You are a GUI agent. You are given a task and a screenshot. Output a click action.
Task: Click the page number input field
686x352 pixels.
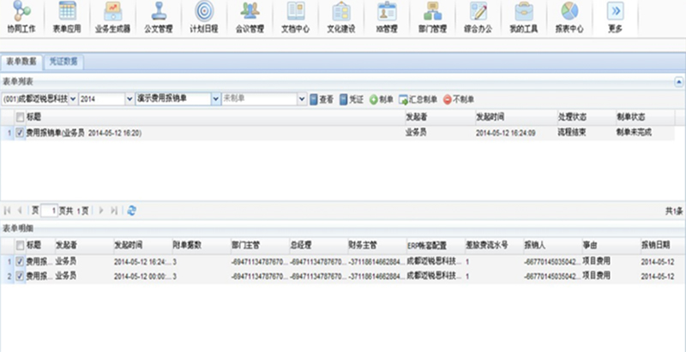49,210
